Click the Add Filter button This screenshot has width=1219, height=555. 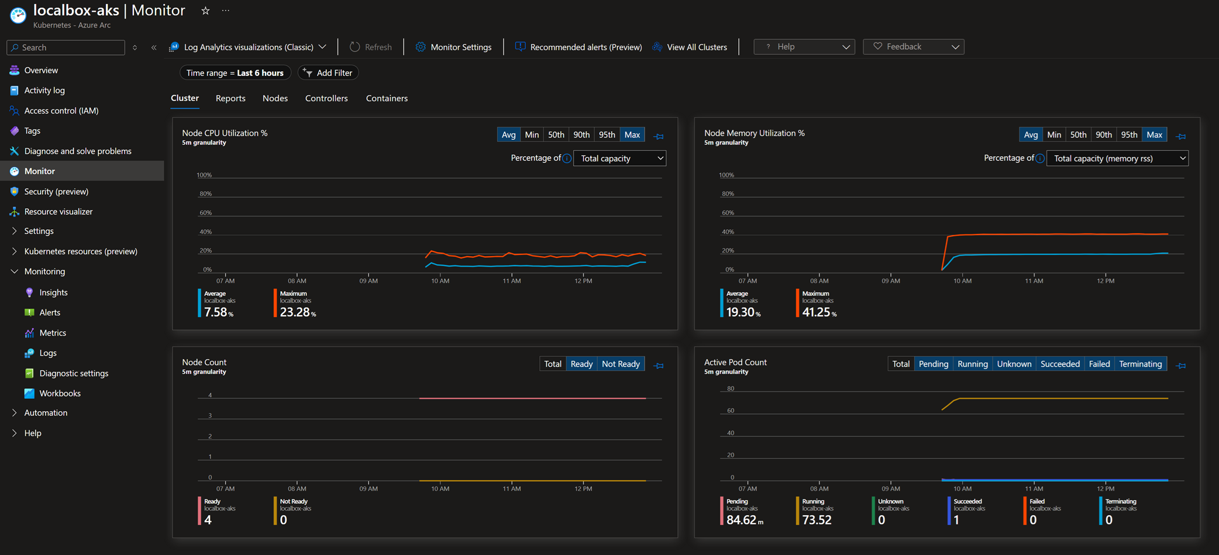pos(328,73)
